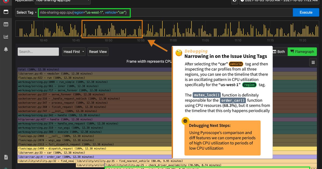Open the single view page in sidebar
Viewport: 322px width, 169px height.
(6, 12)
